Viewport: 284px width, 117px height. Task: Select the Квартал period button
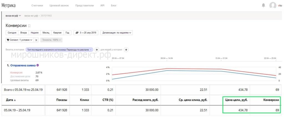pos(57,33)
